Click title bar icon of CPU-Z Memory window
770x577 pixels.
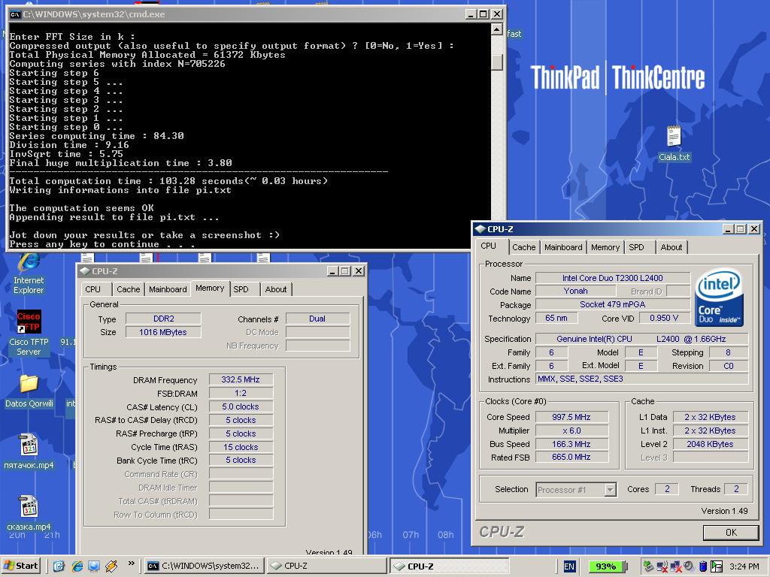click(x=85, y=270)
